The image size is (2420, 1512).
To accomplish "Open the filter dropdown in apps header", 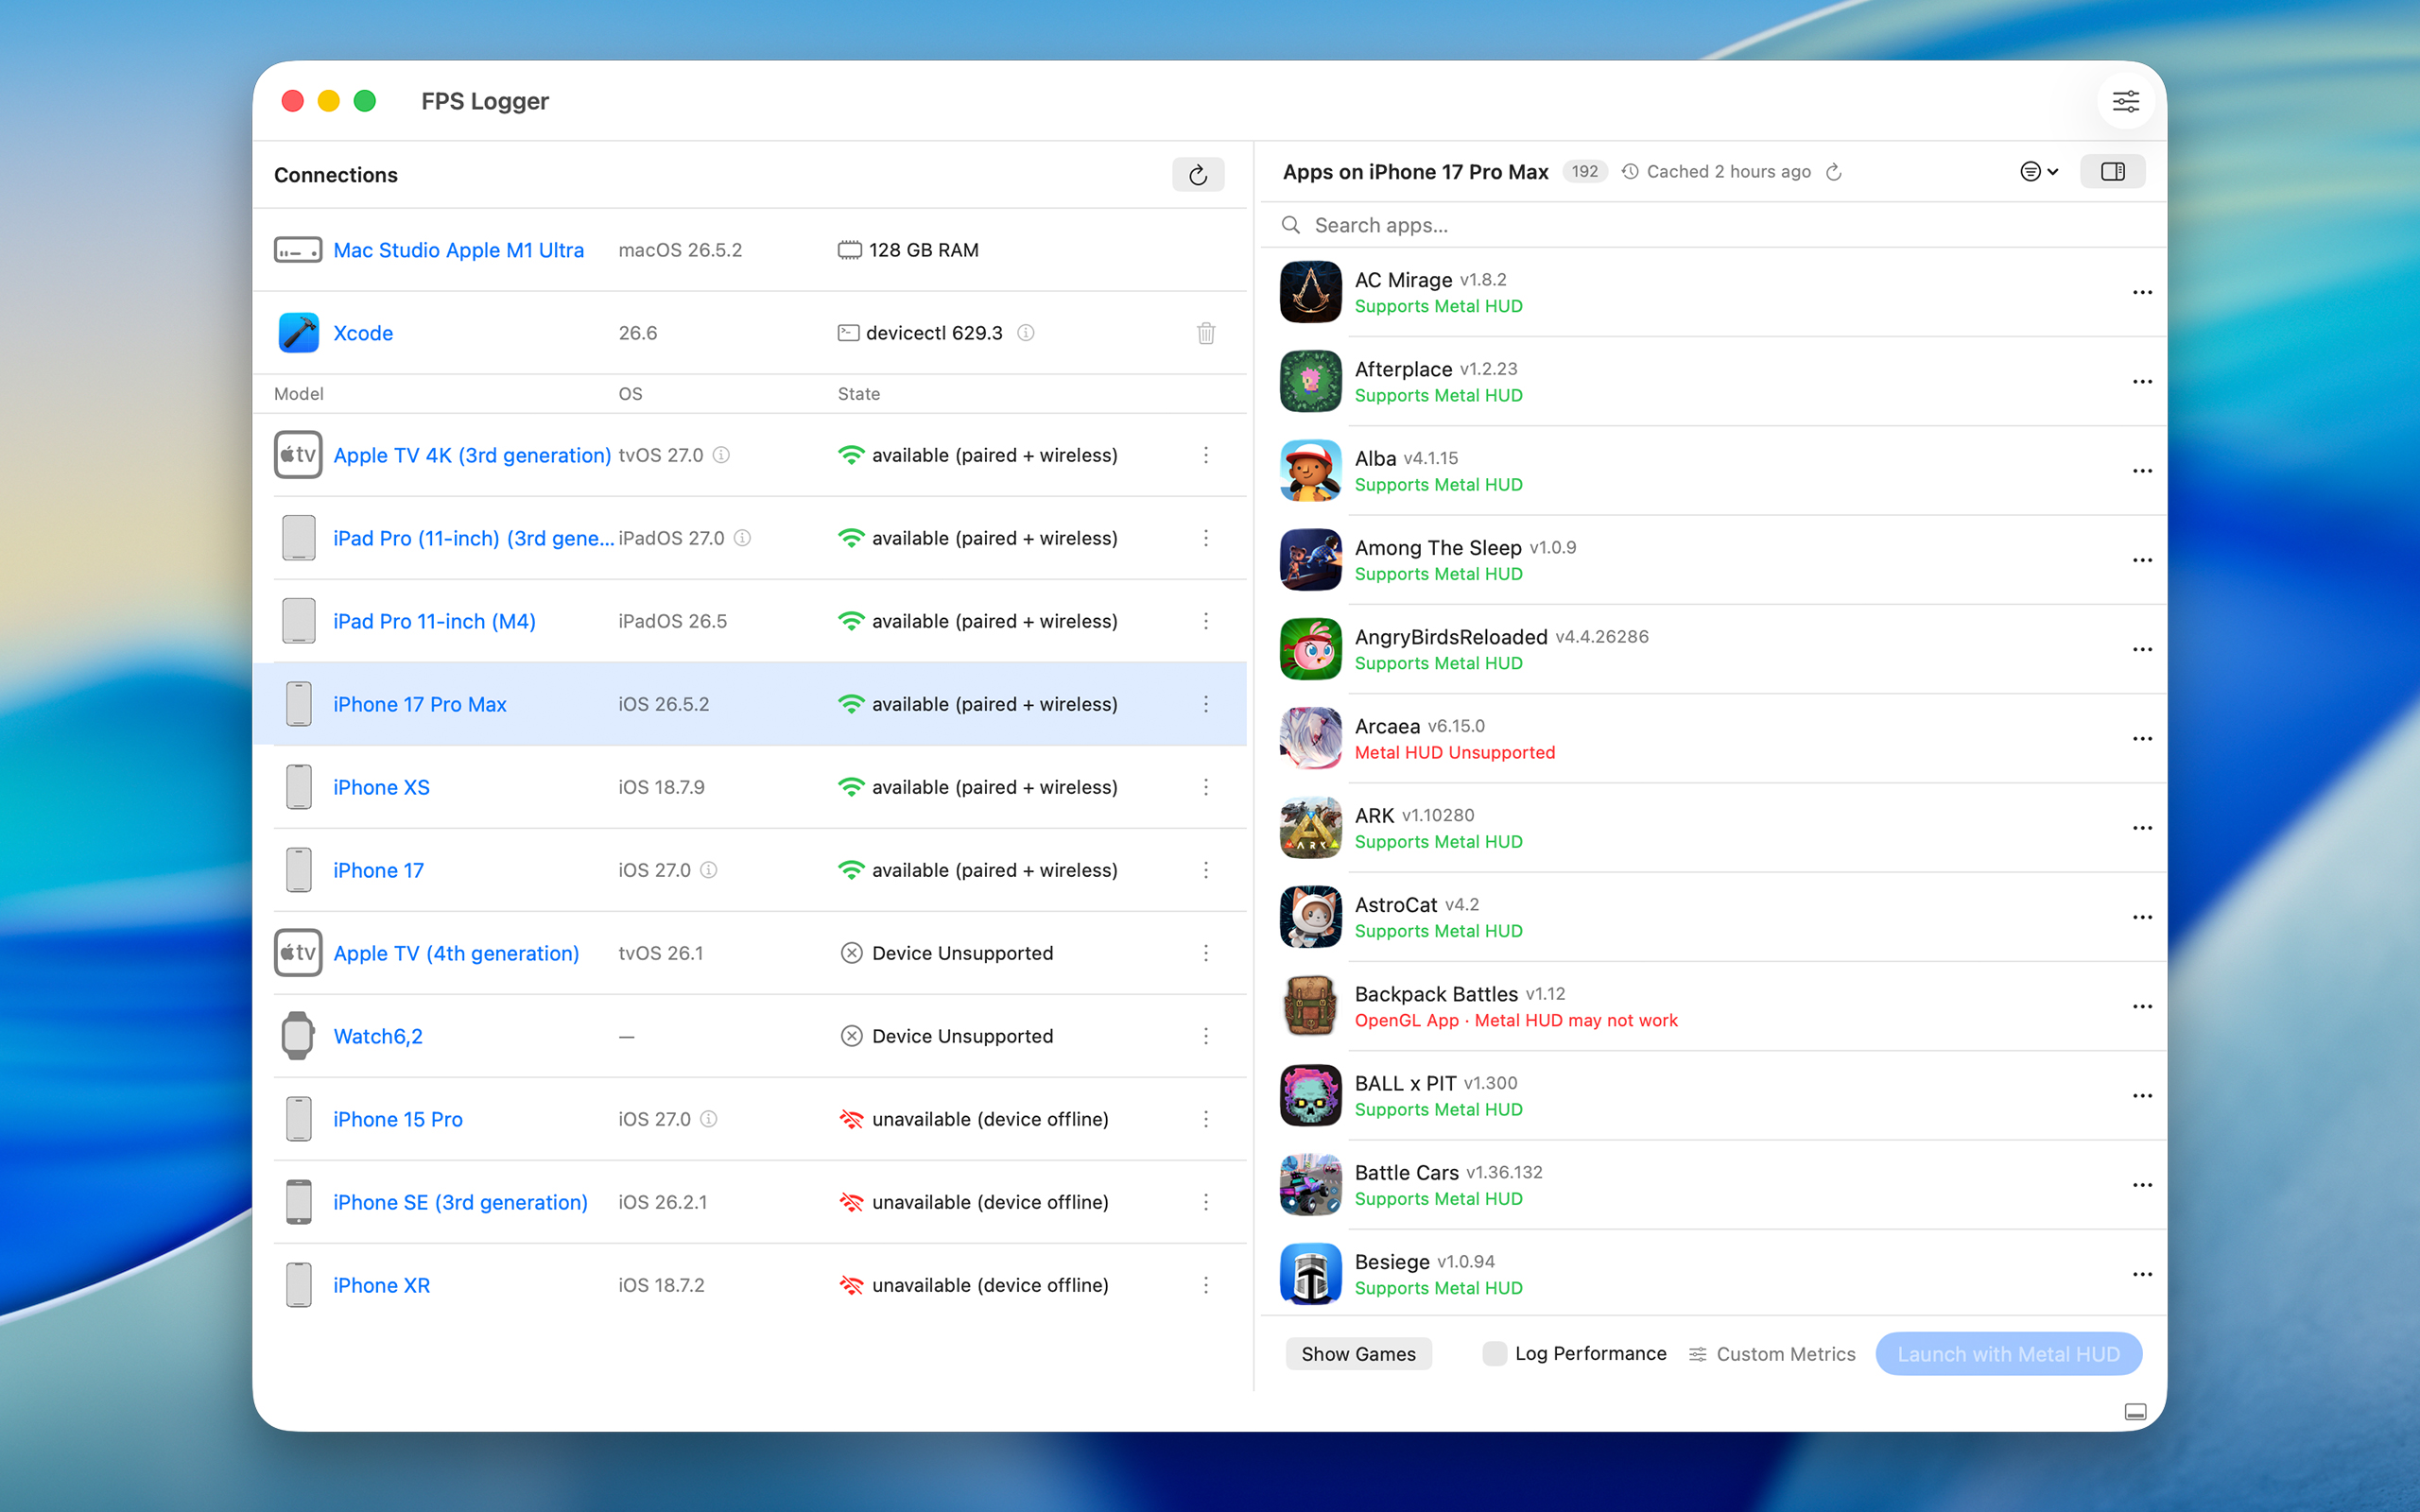I will [2039, 172].
